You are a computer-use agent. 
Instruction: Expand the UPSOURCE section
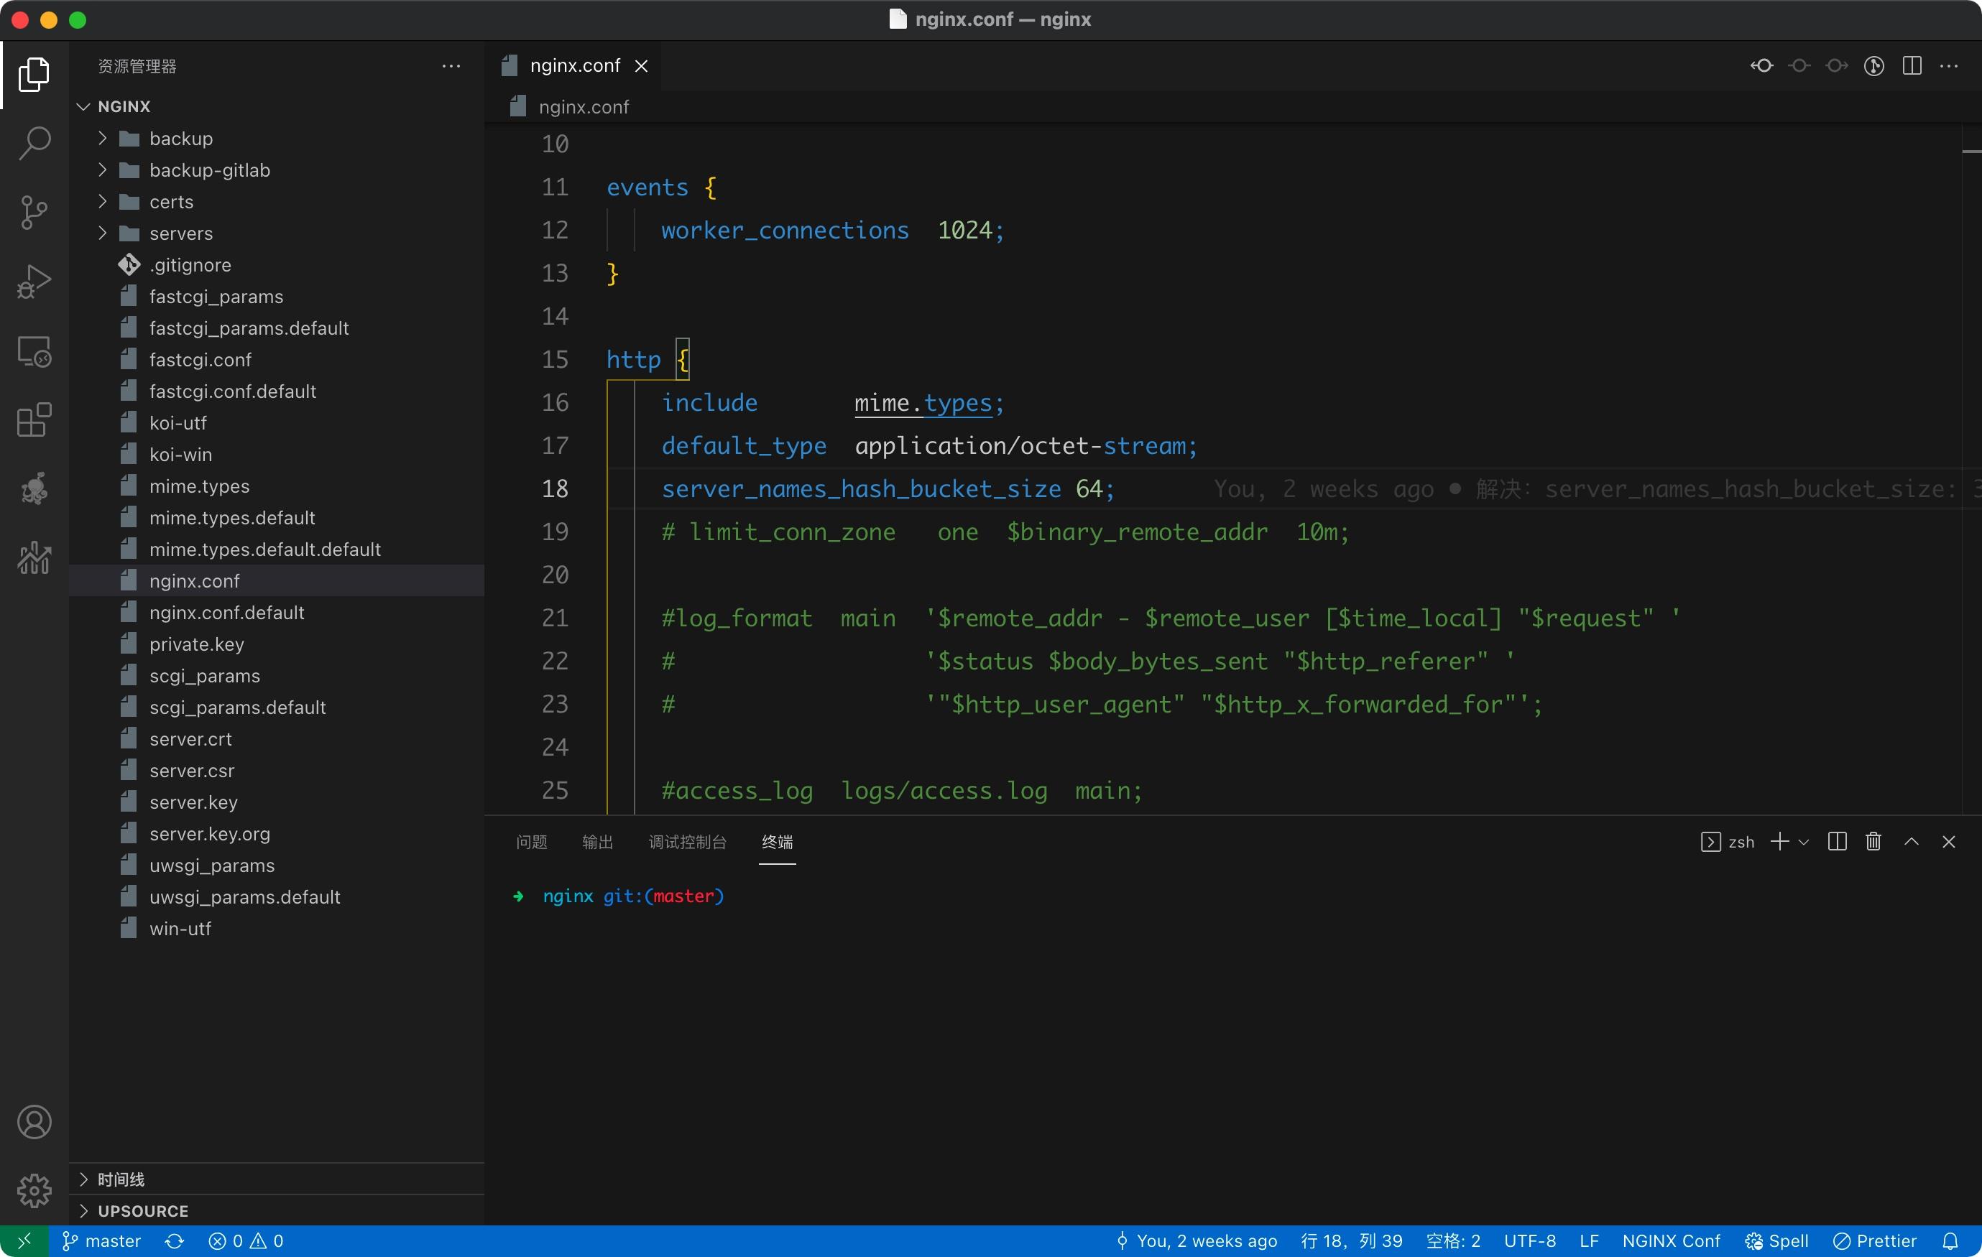[142, 1211]
